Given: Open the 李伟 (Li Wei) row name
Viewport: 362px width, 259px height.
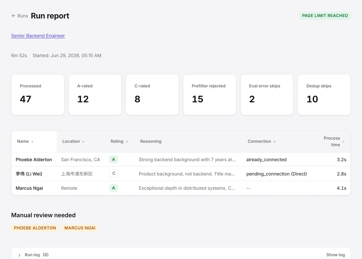Looking at the screenshot, I should (x=29, y=174).
